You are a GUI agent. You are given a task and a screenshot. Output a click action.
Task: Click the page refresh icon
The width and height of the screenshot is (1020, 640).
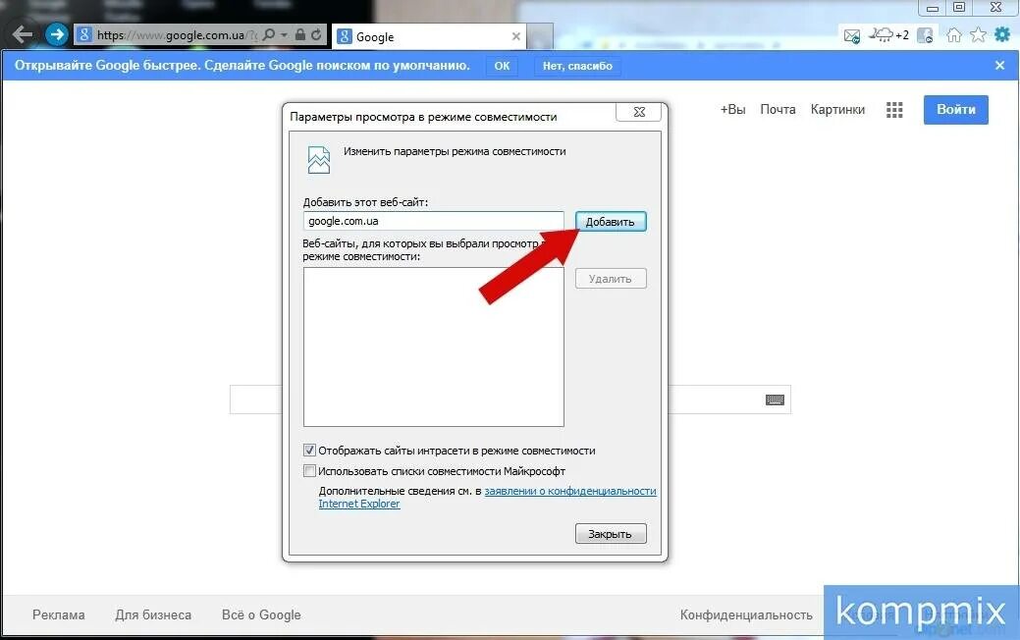point(316,34)
